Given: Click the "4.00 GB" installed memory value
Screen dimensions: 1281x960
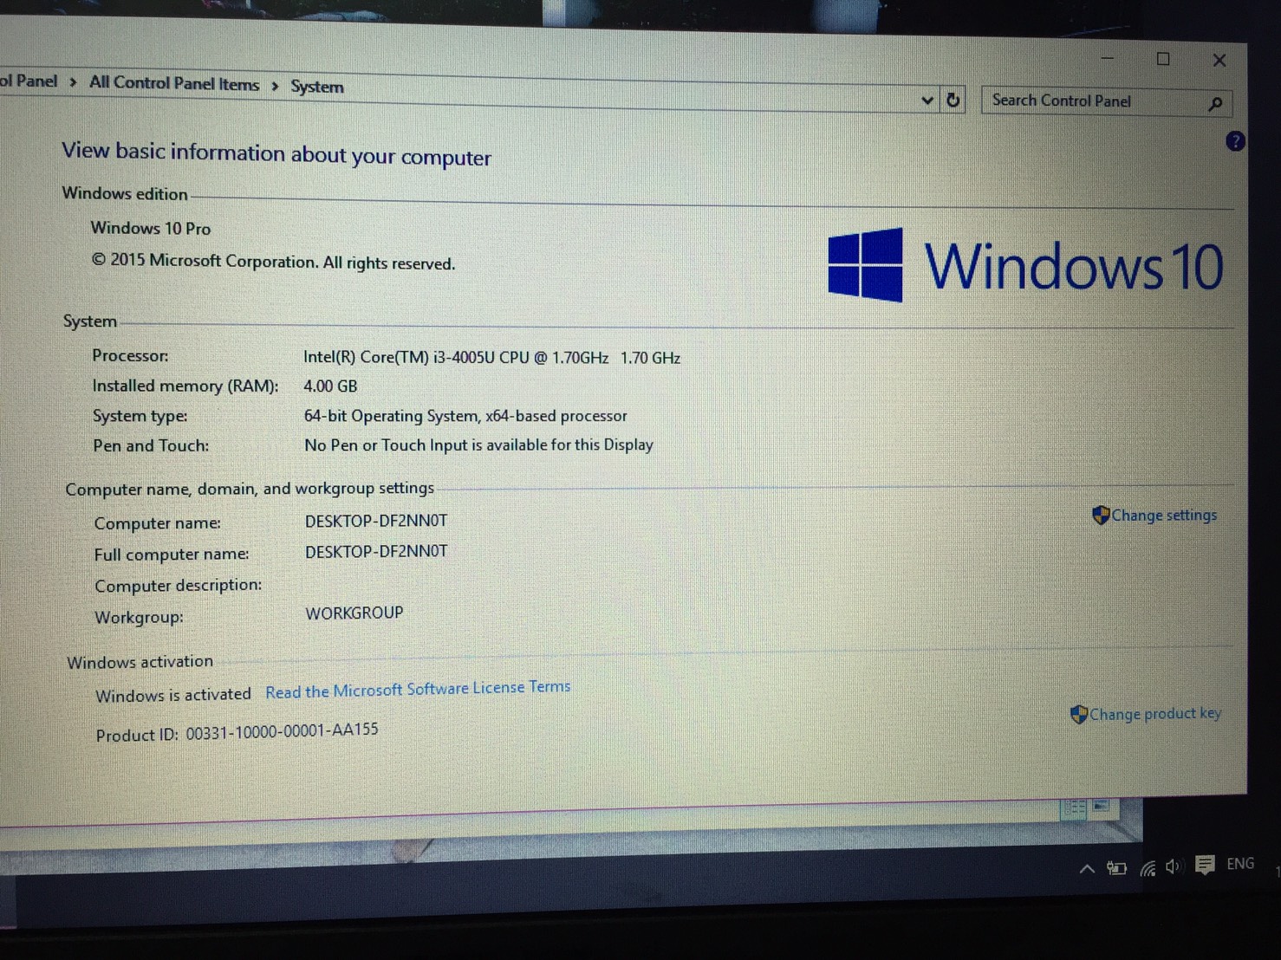Looking at the screenshot, I should pyautogui.click(x=330, y=386).
